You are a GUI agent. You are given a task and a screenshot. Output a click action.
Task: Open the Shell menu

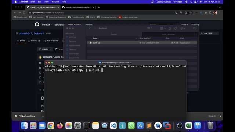coord(33,2)
